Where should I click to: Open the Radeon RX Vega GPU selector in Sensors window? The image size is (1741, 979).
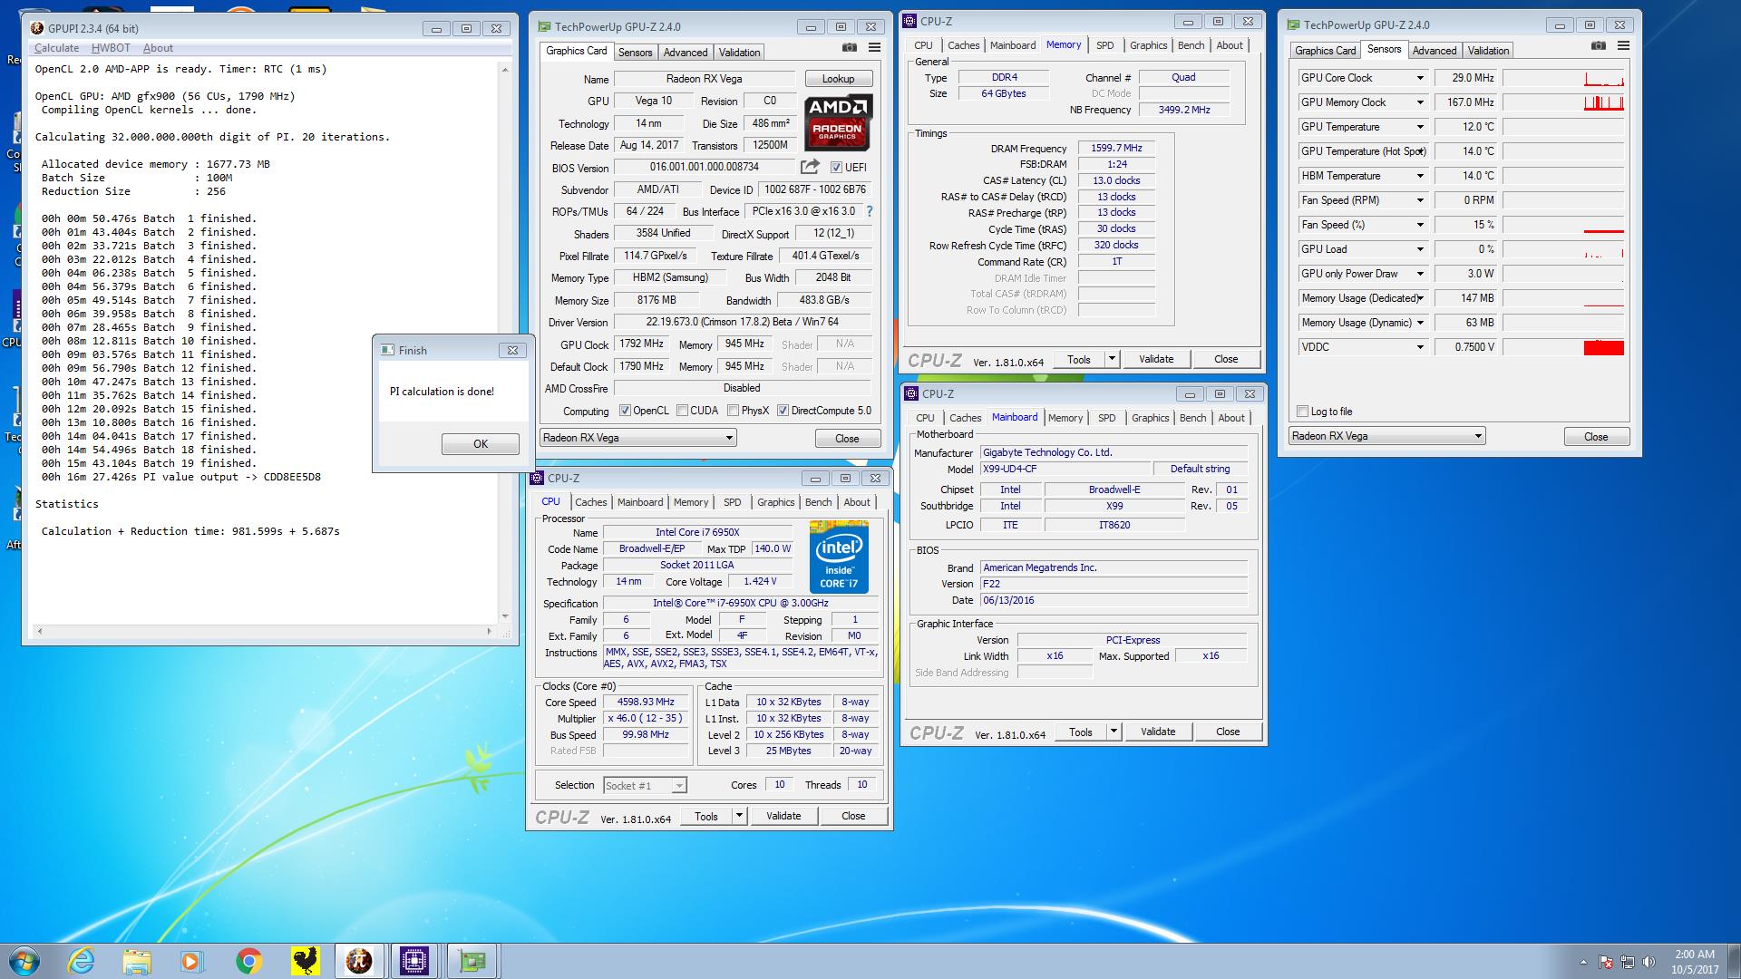click(x=1386, y=436)
